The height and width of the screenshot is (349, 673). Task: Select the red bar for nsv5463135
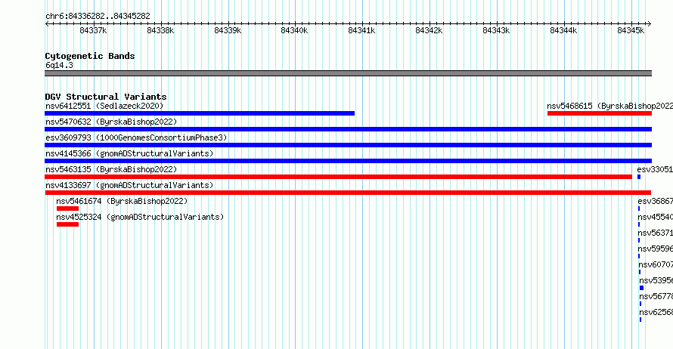pos(338,177)
